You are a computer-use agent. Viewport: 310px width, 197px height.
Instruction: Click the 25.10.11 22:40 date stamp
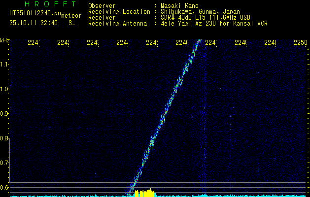point(33,23)
